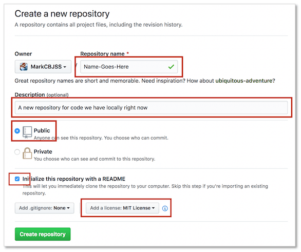The height and width of the screenshot is (252, 301).
Task: Open the license info icon
Action: (x=165, y=208)
